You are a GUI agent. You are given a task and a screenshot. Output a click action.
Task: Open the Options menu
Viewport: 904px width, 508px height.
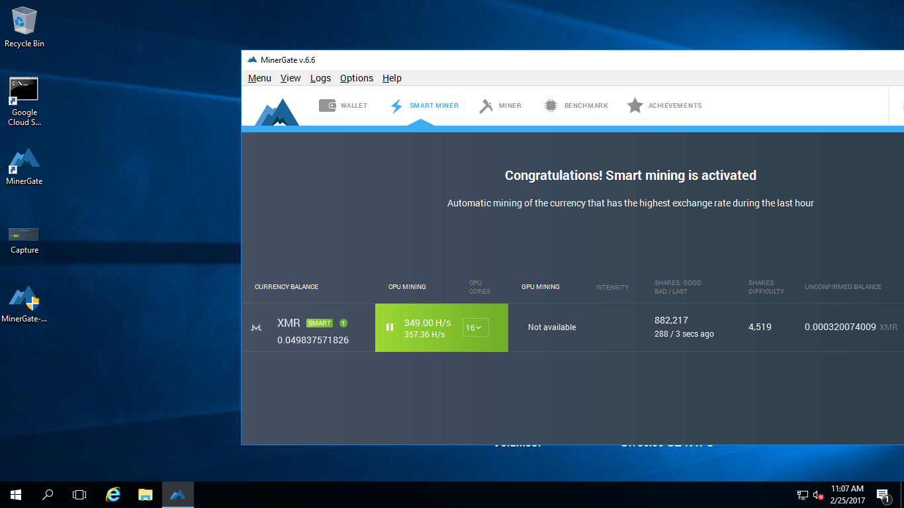357,78
